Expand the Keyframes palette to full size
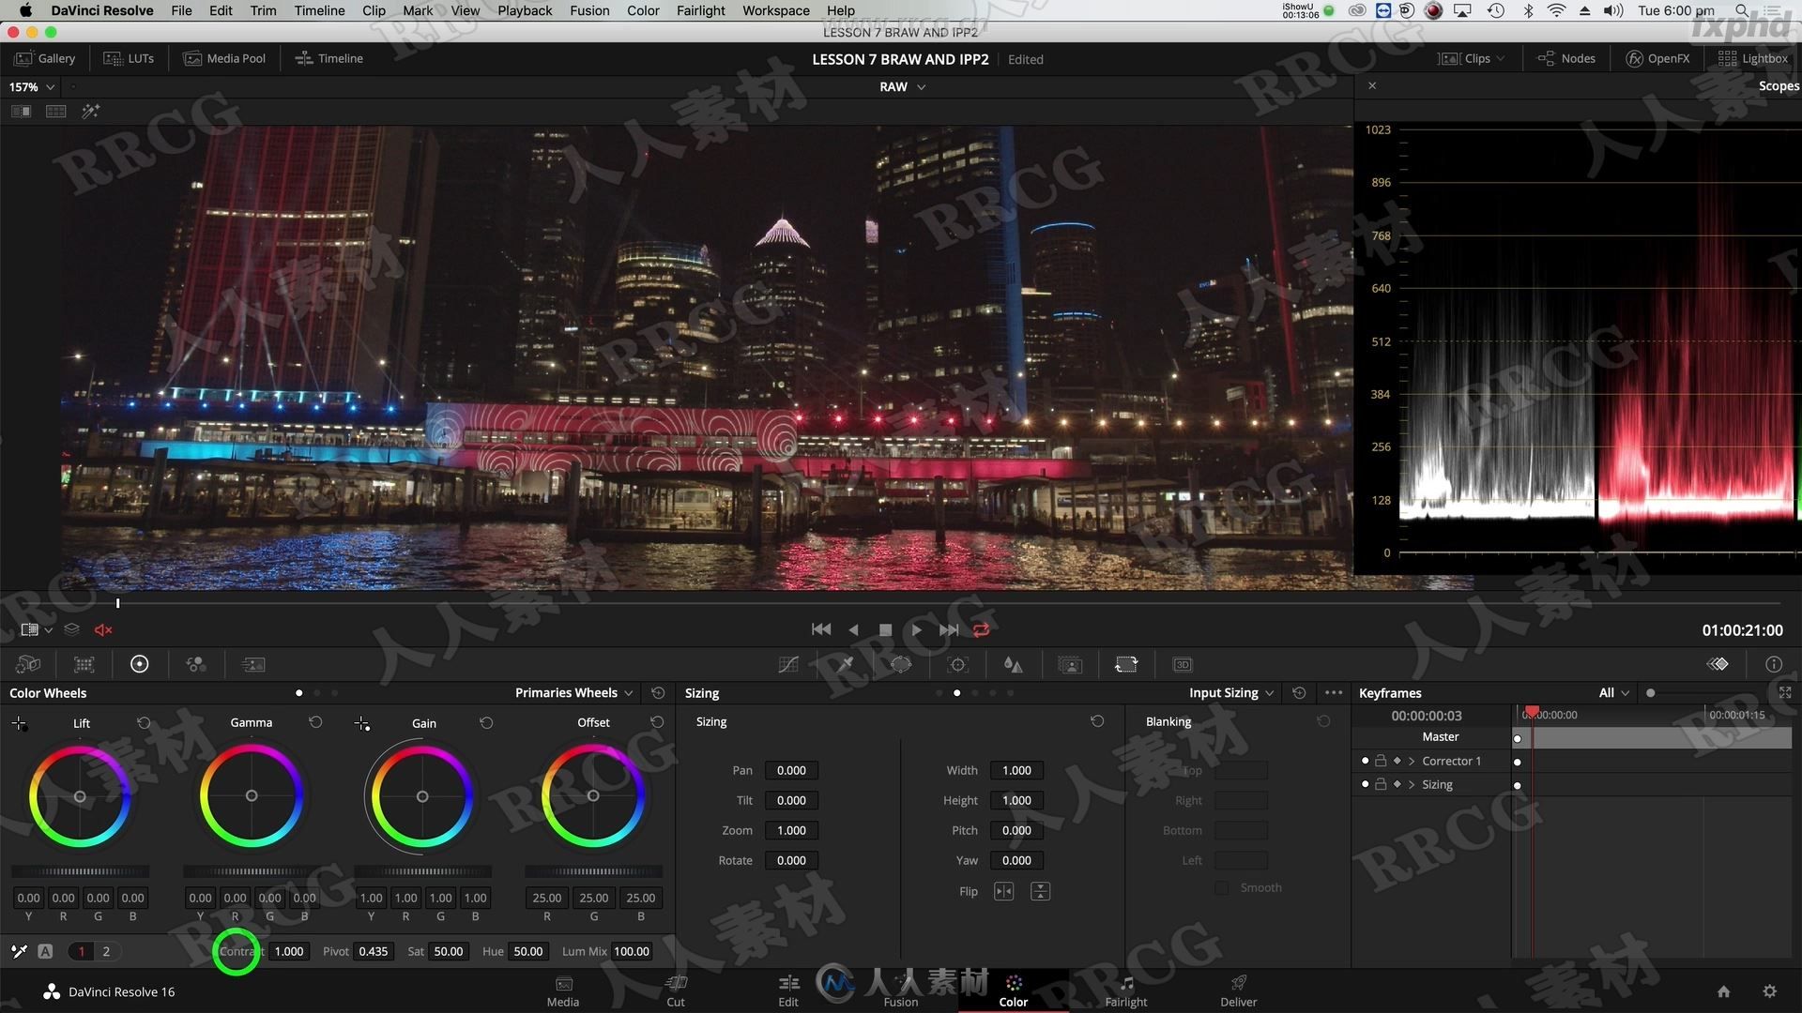Viewport: 1802px width, 1013px height. click(1785, 692)
